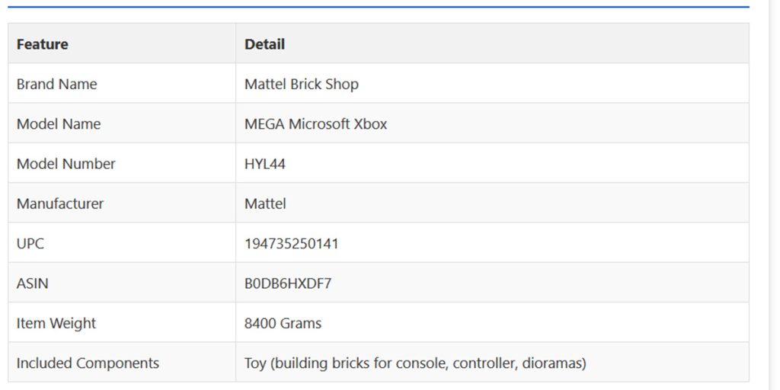Screen dimensions: 780x390
Task: Select the Included Components label
Action: (x=88, y=363)
